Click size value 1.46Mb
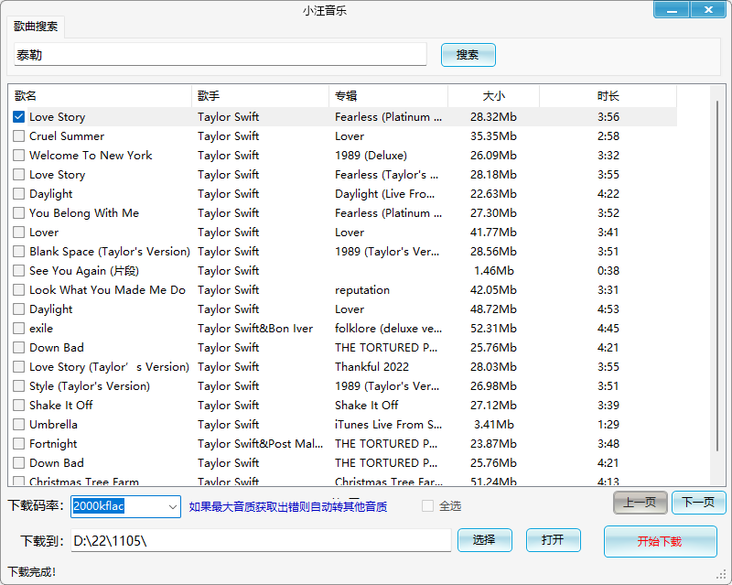 tap(494, 271)
